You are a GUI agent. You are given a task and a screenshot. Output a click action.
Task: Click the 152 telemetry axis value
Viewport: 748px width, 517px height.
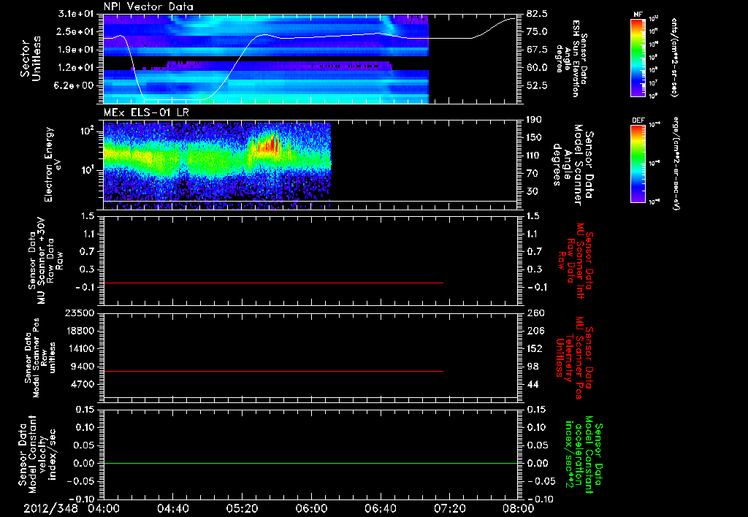[534, 348]
